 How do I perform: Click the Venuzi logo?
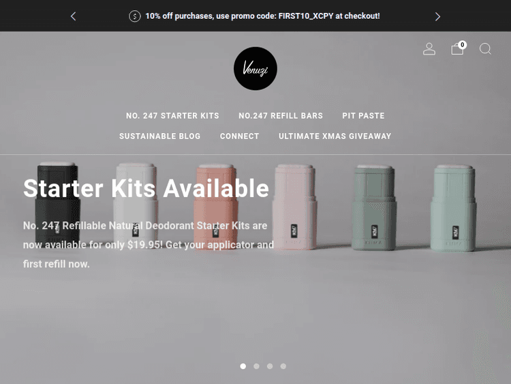[255, 68]
